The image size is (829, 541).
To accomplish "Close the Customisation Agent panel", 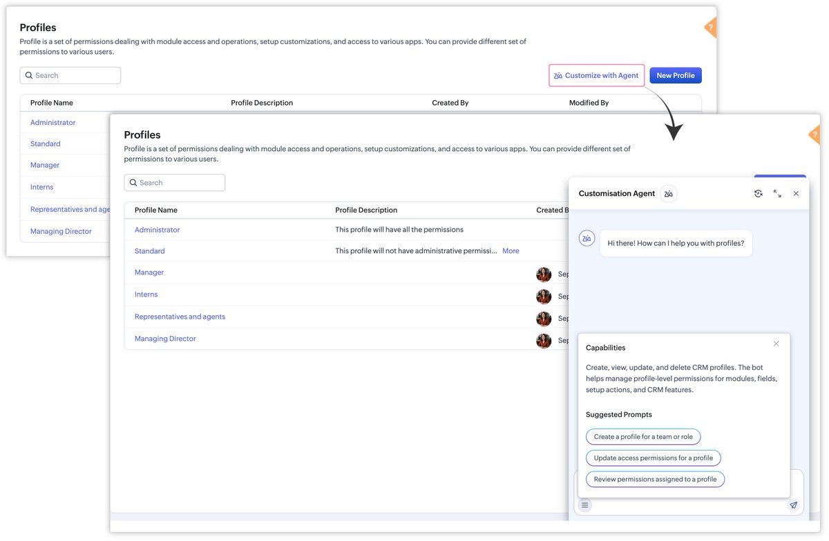I will [796, 194].
